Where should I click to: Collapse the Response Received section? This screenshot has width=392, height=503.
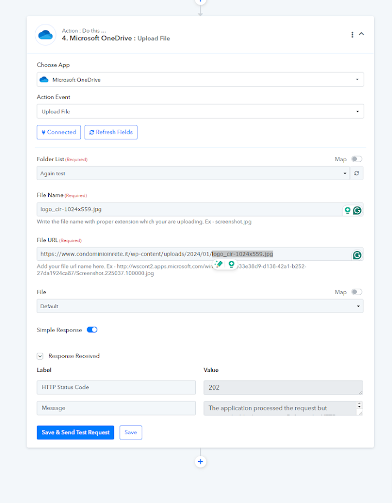click(x=40, y=356)
